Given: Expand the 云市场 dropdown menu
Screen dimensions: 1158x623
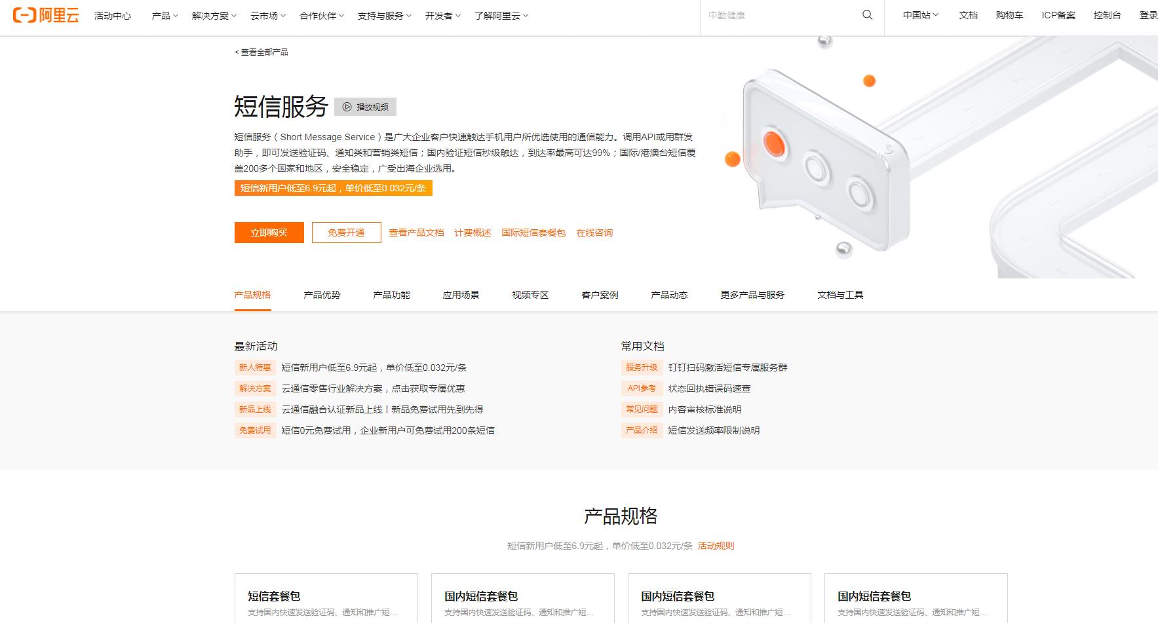Looking at the screenshot, I should click(268, 16).
